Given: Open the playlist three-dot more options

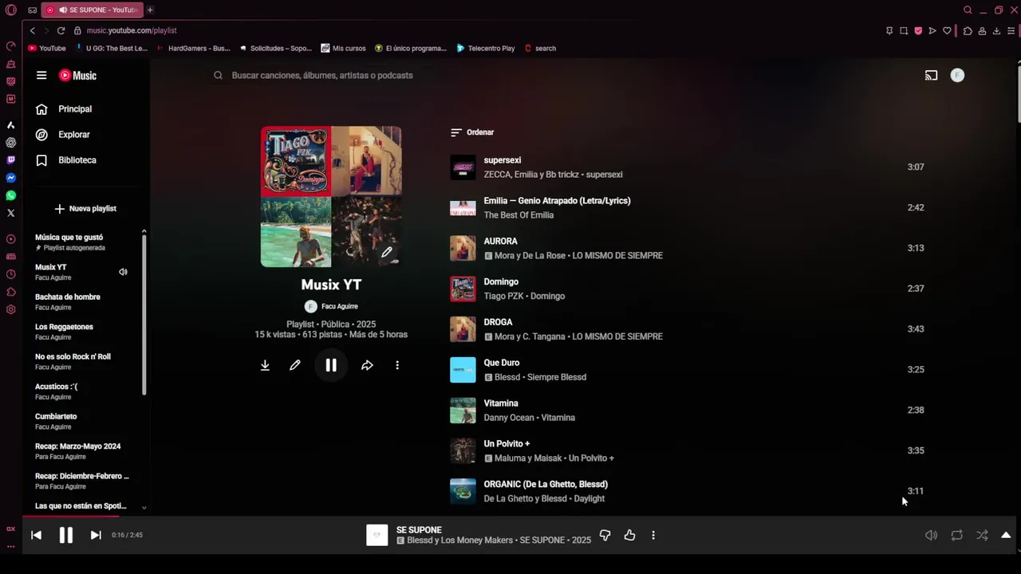Looking at the screenshot, I should point(397,365).
